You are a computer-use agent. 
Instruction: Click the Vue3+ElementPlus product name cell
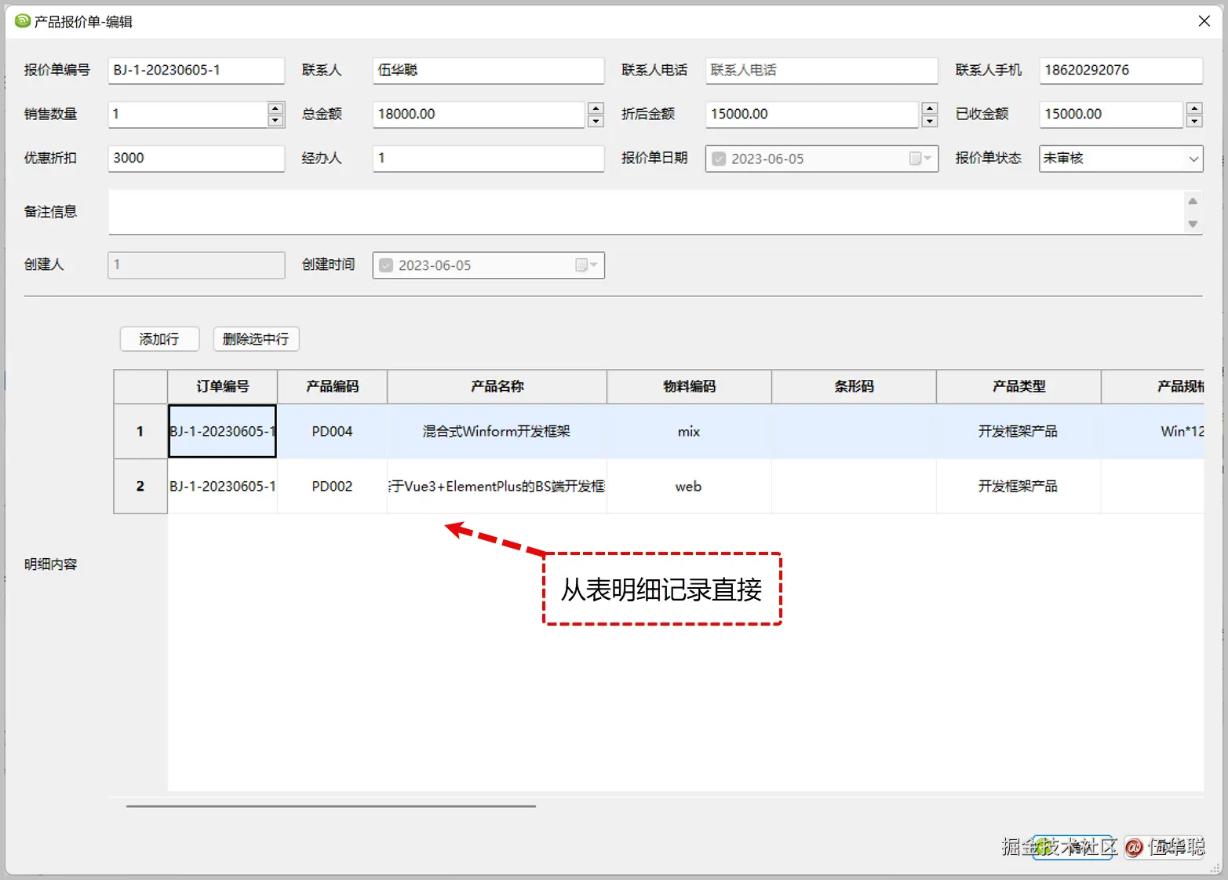pyautogui.click(x=497, y=486)
